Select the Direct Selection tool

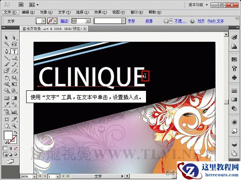pos(14,37)
